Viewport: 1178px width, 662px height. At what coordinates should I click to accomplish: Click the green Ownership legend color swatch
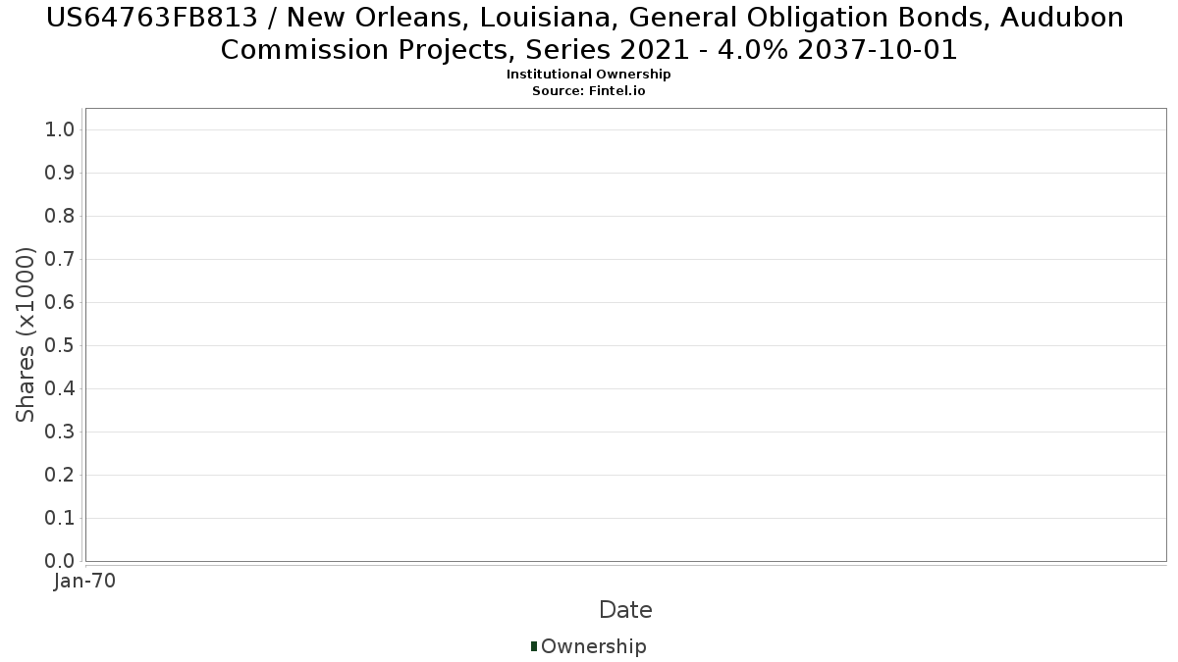[x=534, y=646]
